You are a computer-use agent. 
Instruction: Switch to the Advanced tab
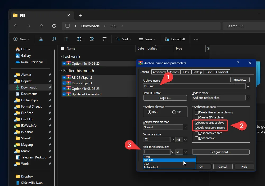[159, 72]
